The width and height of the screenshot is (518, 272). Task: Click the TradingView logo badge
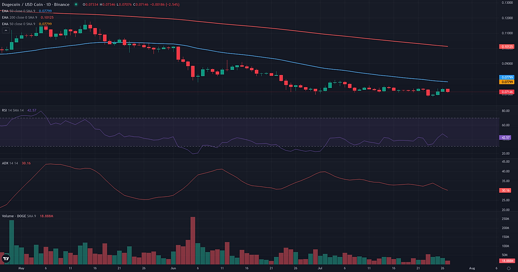(6, 259)
